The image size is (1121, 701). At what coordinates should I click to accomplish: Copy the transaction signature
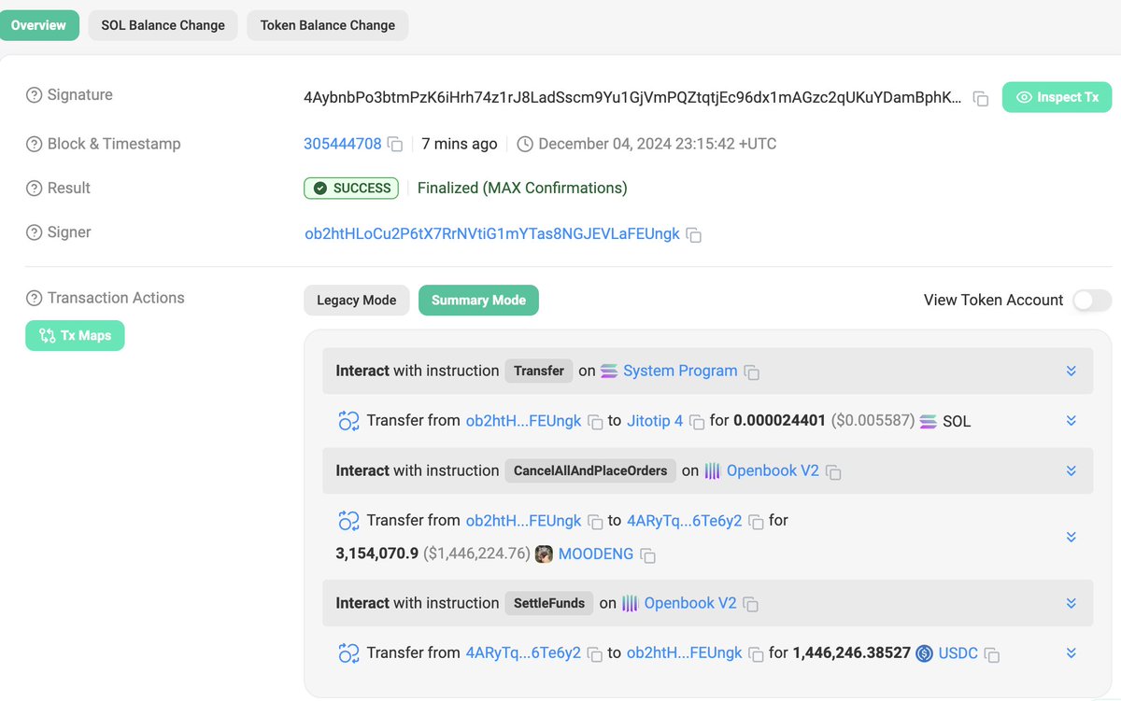coord(981,98)
